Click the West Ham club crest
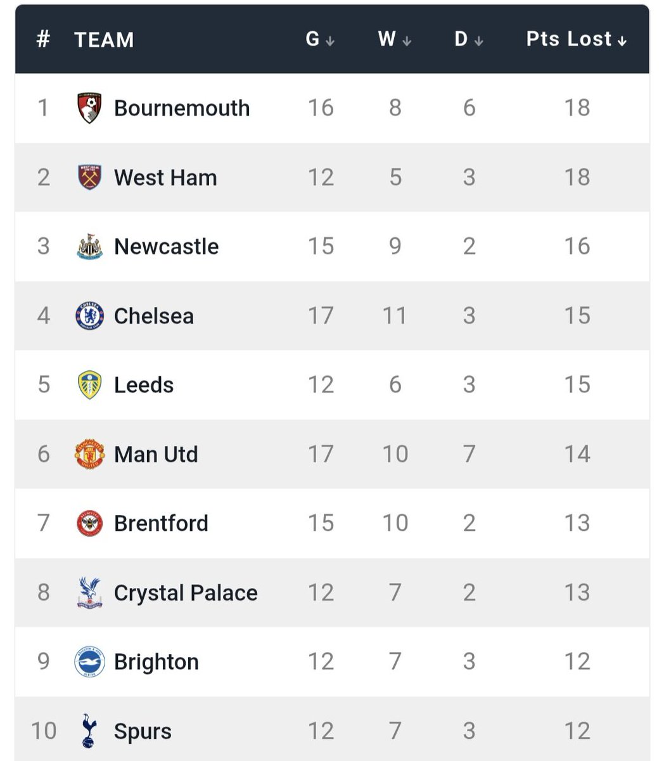664x761 pixels. [89, 178]
